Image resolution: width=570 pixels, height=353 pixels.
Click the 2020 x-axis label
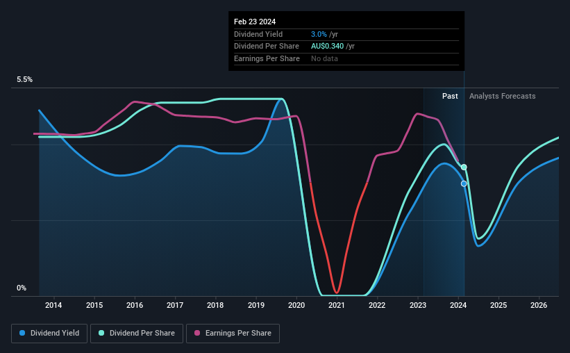pos(296,305)
